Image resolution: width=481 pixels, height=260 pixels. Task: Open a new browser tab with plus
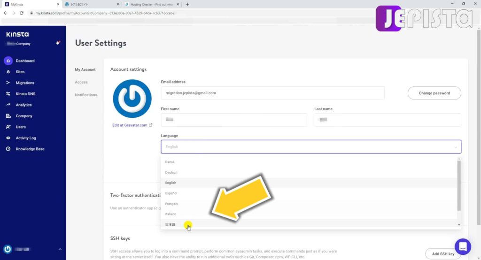[x=187, y=4]
